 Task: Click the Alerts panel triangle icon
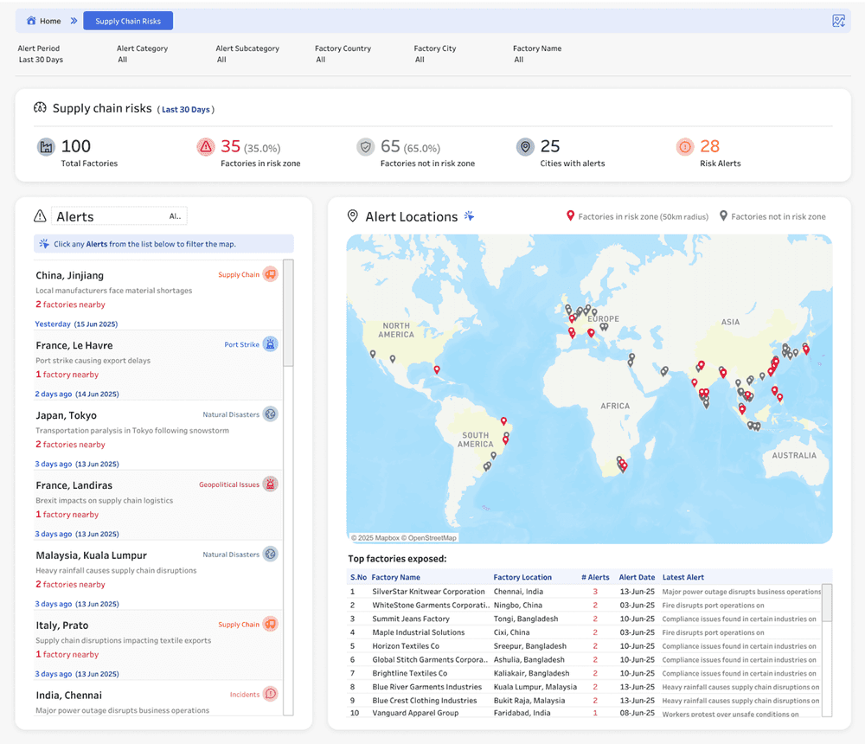click(40, 215)
